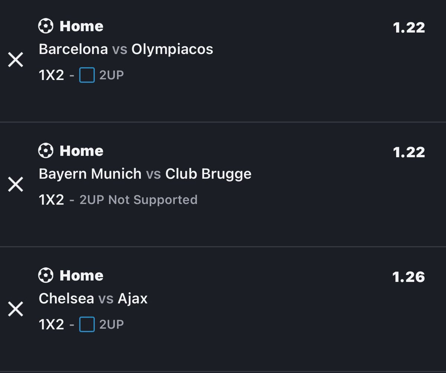Click the Home label on Barcelona selection
446x373 pixels.
pos(81,26)
